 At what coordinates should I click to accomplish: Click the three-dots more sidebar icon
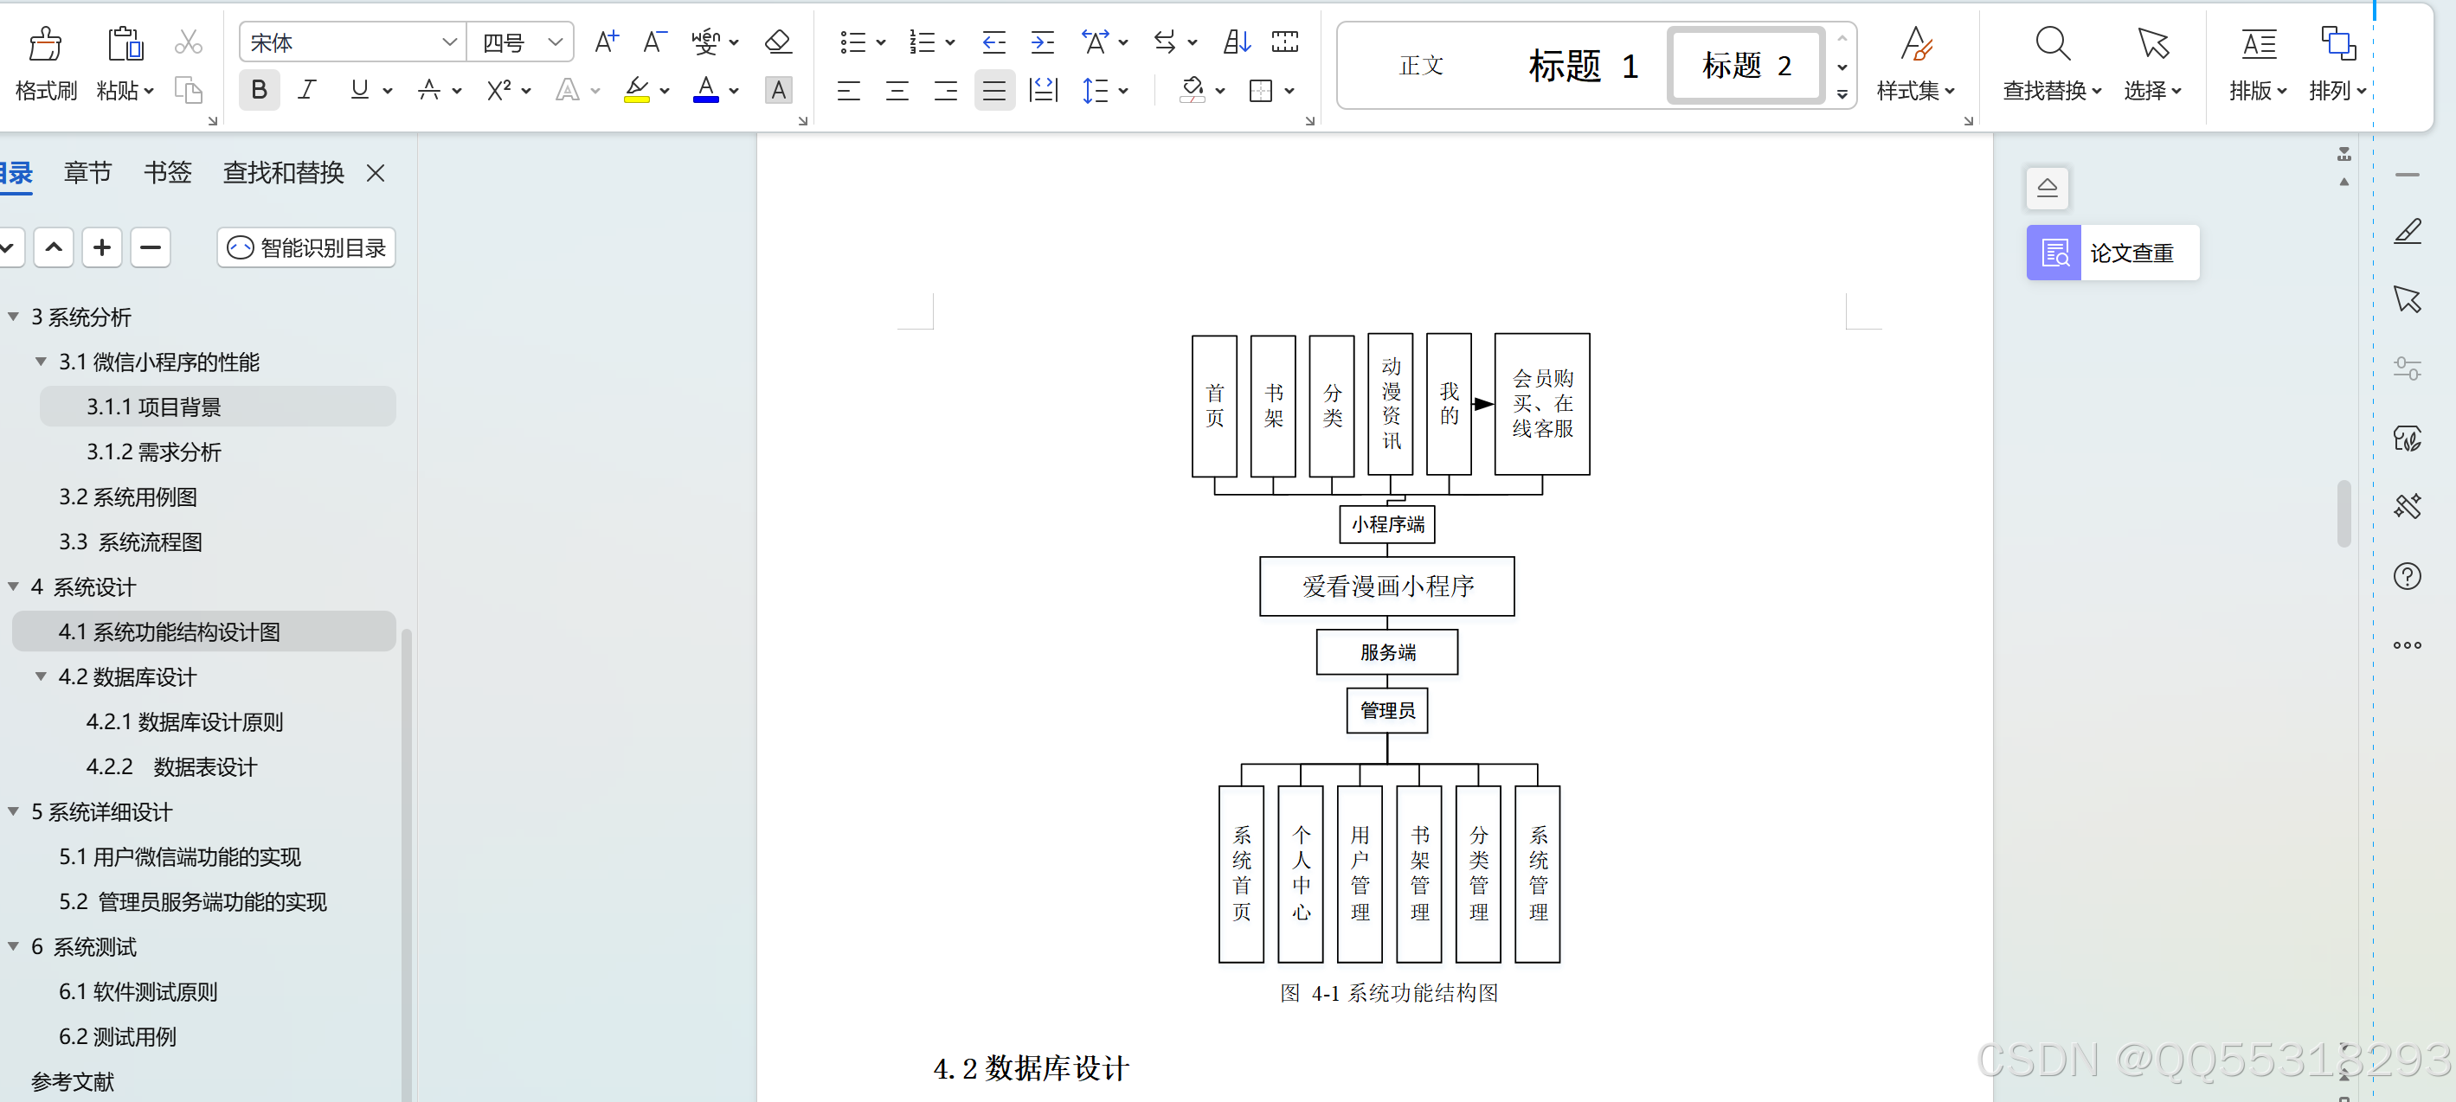coord(2408,645)
